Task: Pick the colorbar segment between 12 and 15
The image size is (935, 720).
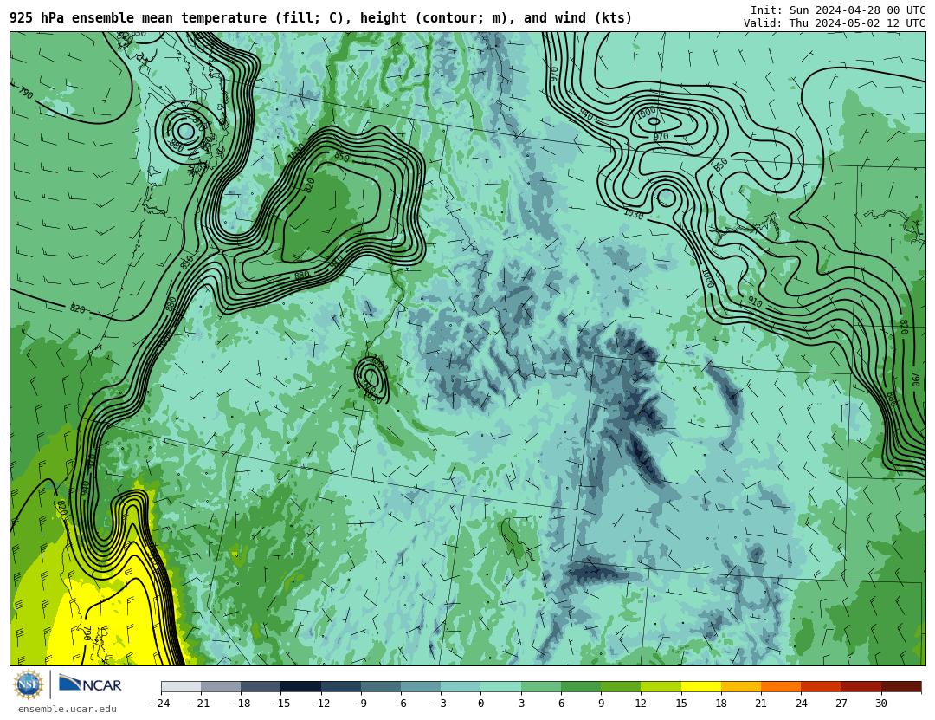Action: (661, 686)
